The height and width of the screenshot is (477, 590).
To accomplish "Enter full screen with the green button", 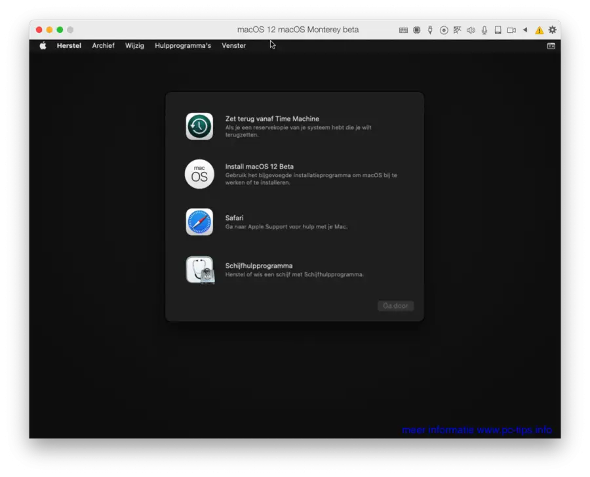I will [60, 30].
